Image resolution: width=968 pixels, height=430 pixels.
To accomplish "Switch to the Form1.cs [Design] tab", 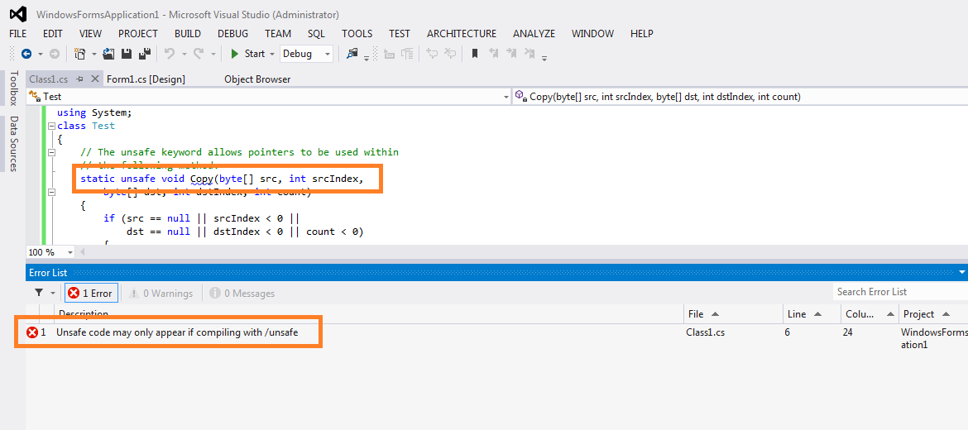I will [x=146, y=79].
